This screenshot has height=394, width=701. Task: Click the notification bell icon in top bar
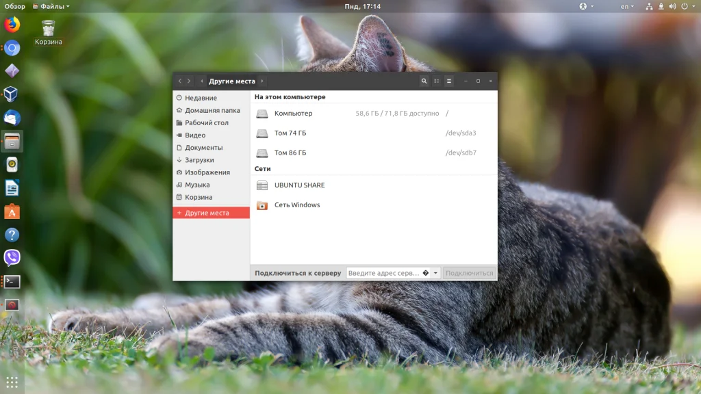(661, 6)
